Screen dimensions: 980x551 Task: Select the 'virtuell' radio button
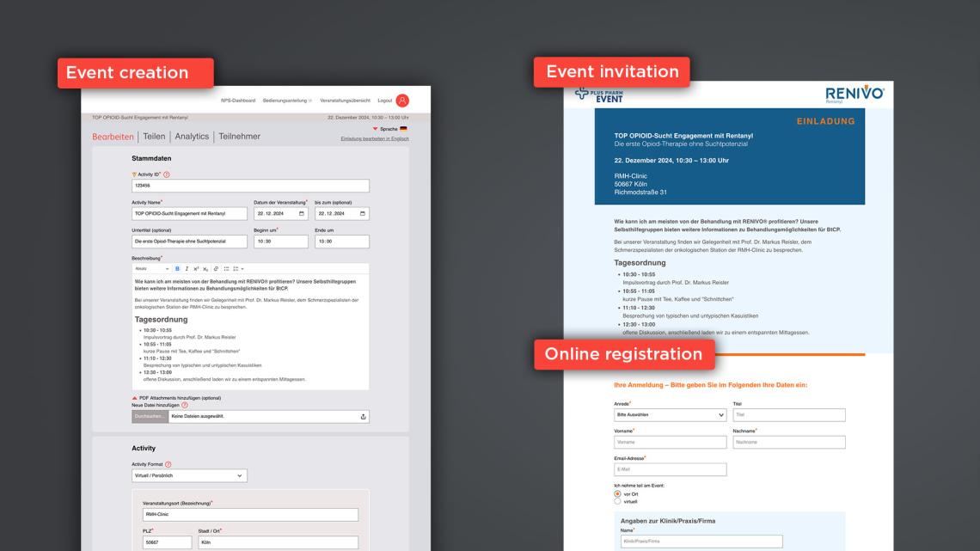click(617, 501)
